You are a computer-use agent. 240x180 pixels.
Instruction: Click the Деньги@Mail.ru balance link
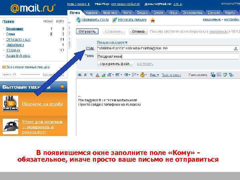coord(178,4)
